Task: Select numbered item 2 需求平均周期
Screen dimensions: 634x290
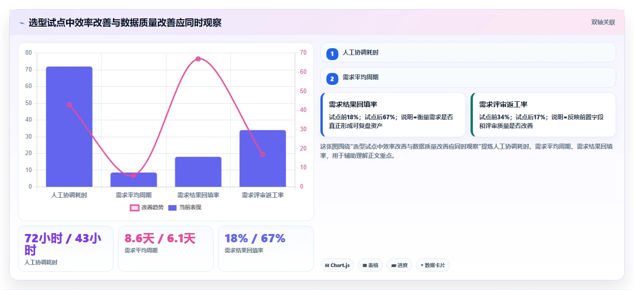Action: [468, 78]
